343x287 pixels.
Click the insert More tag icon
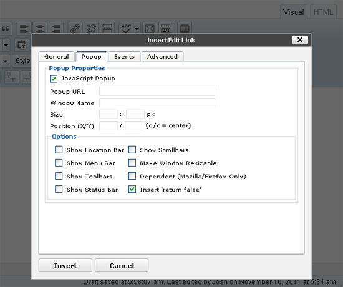[x=107, y=29]
